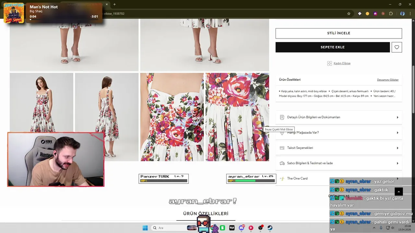Close the current browser tab
This screenshot has width=415, height=233.
107,4
